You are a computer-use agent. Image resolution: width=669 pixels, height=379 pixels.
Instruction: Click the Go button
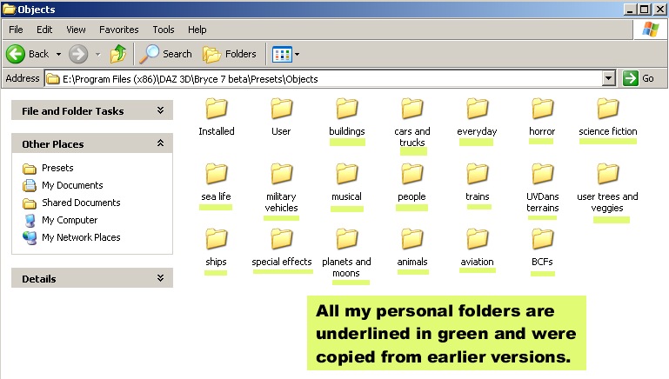click(x=639, y=78)
